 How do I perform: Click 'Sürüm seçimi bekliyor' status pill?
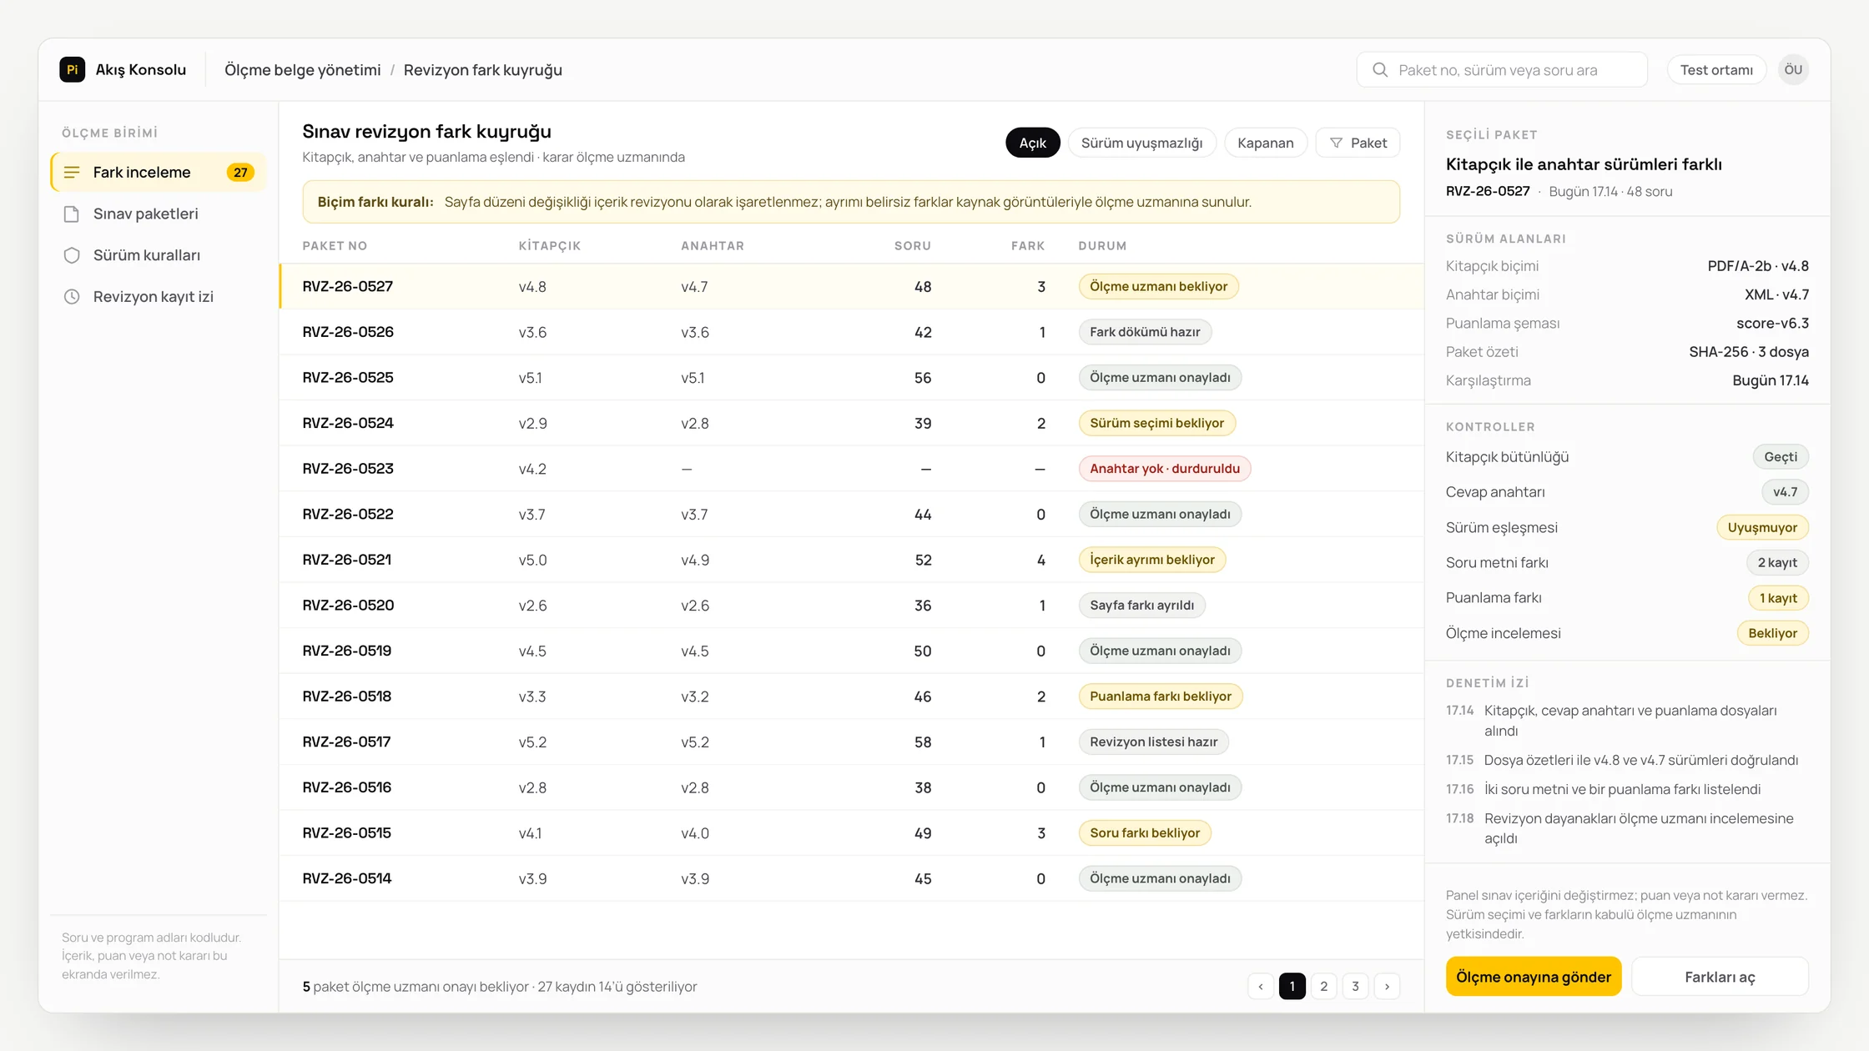pyautogui.click(x=1156, y=424)
